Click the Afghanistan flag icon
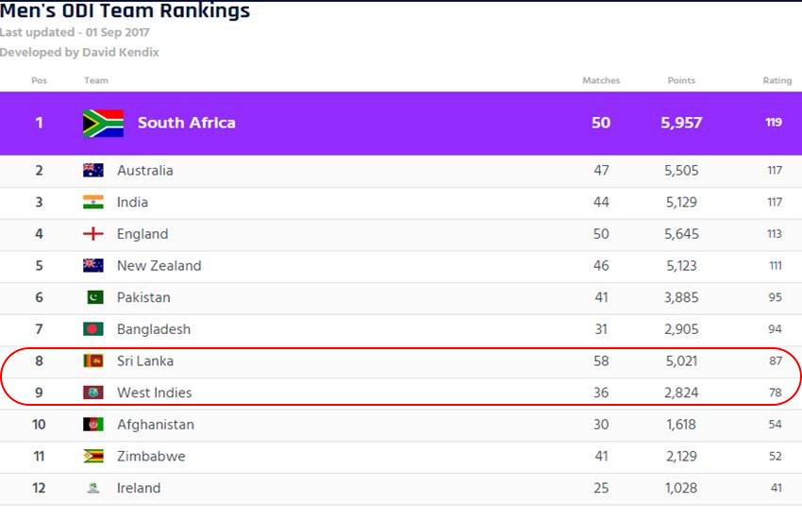Viewport: 802px width, 519px height. pos(93,425)
